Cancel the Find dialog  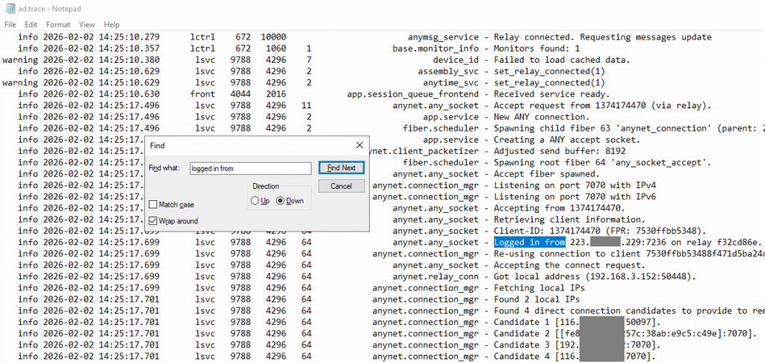coord(341,186)
